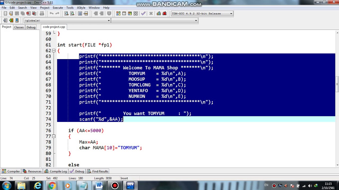Viewport: 339px width, 190px height.
Task: Click the Print toolbar icon
Action: [x=42, y=13]
